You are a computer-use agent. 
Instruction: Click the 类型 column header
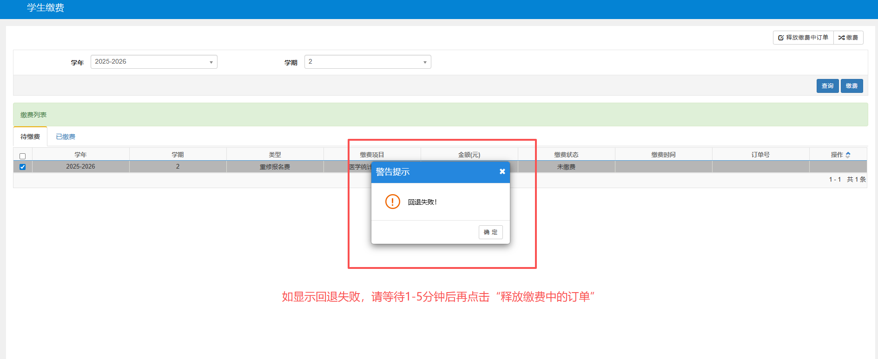pos(275,155)
